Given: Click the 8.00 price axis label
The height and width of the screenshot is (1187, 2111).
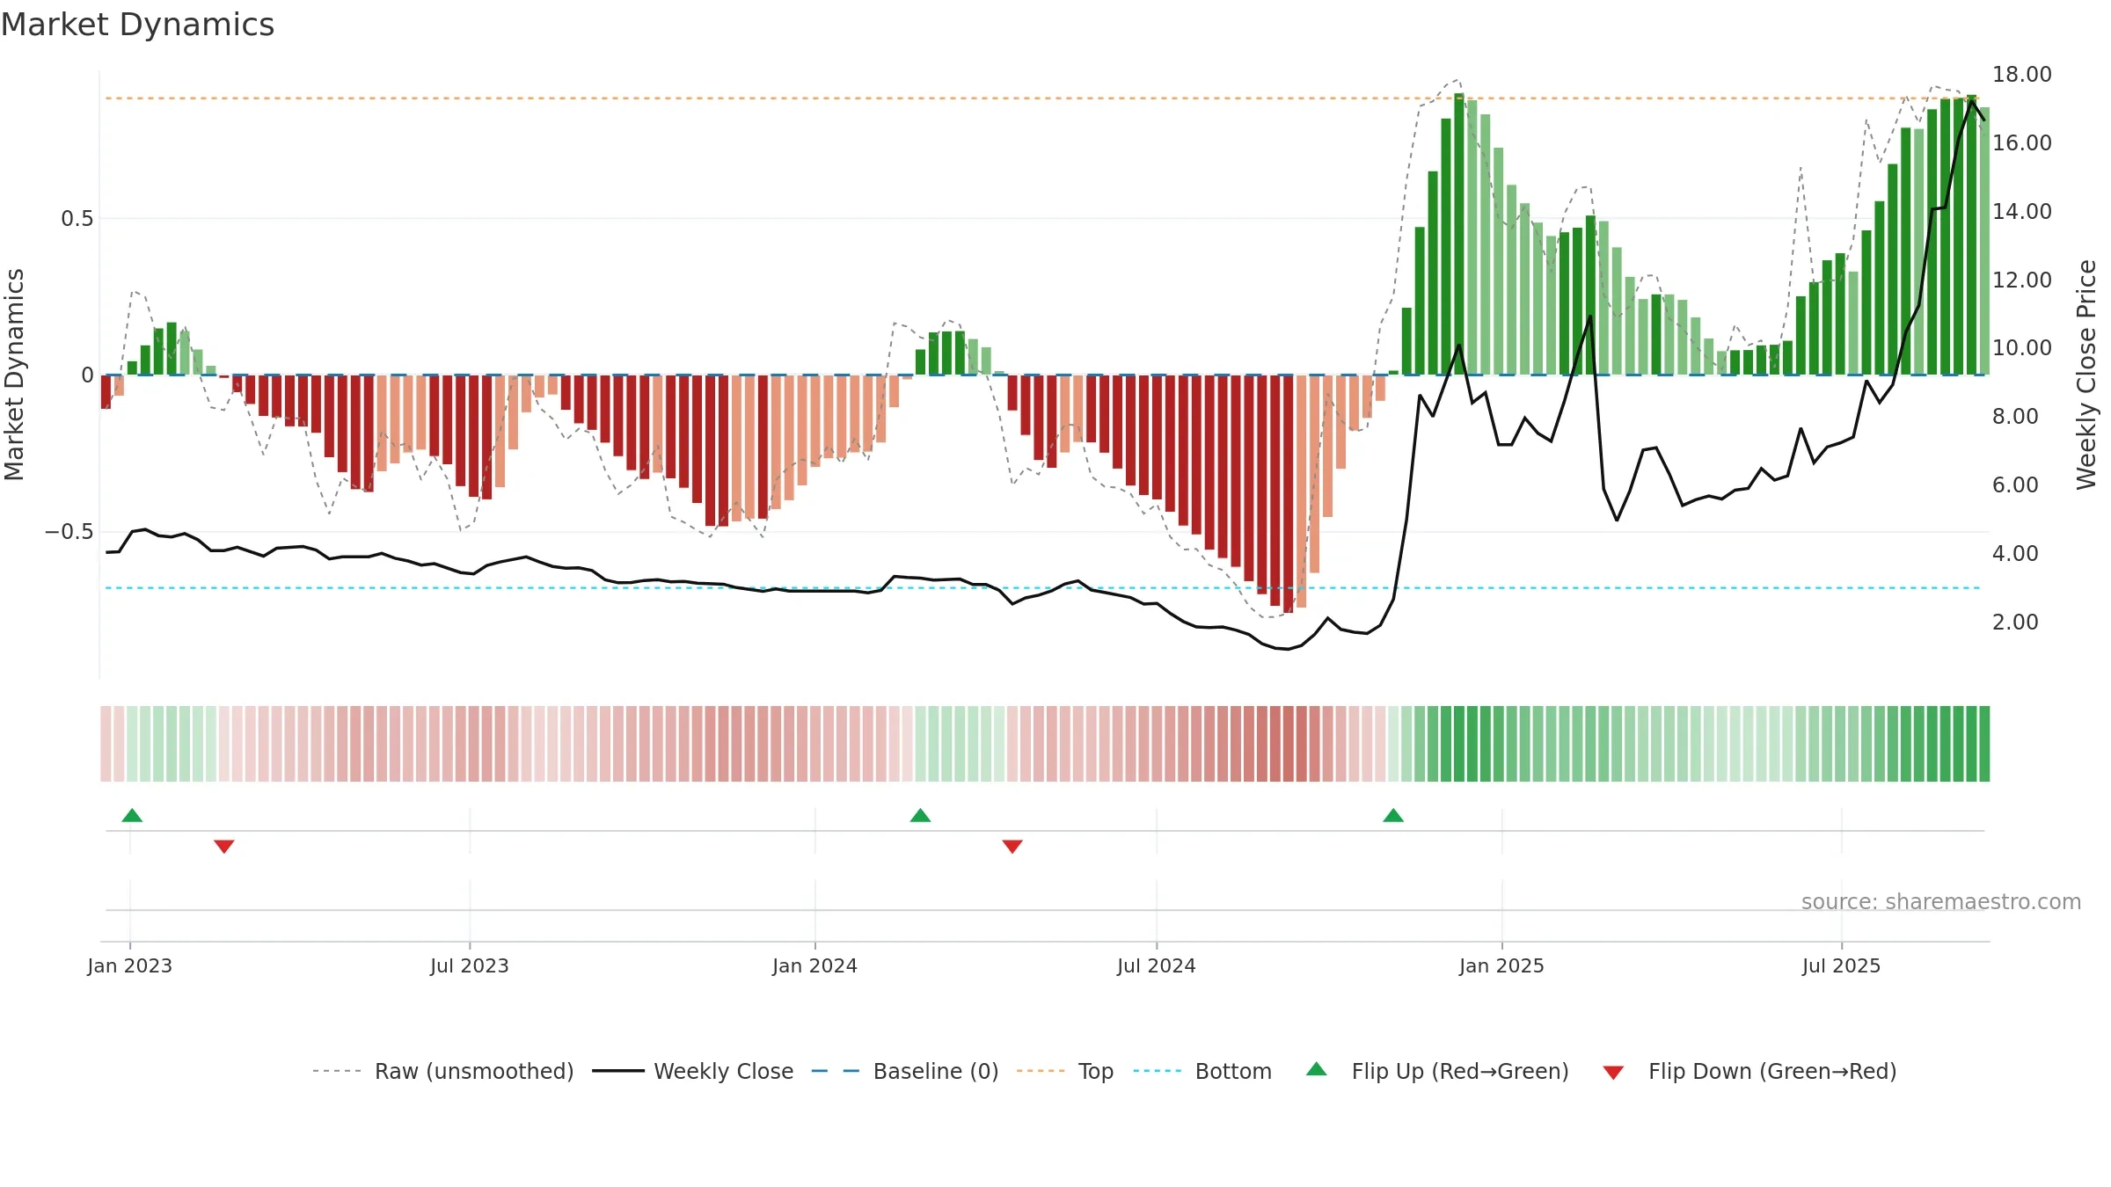Looking at the screenshot, I should point(2015,416).
